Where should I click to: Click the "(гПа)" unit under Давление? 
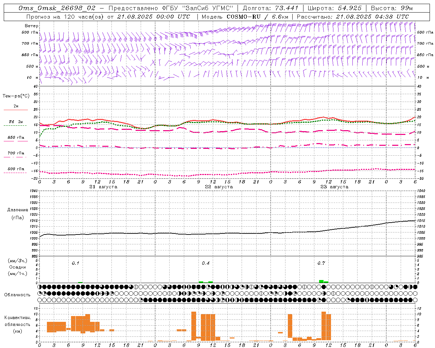pyautogui.click(x=18, y=218)
